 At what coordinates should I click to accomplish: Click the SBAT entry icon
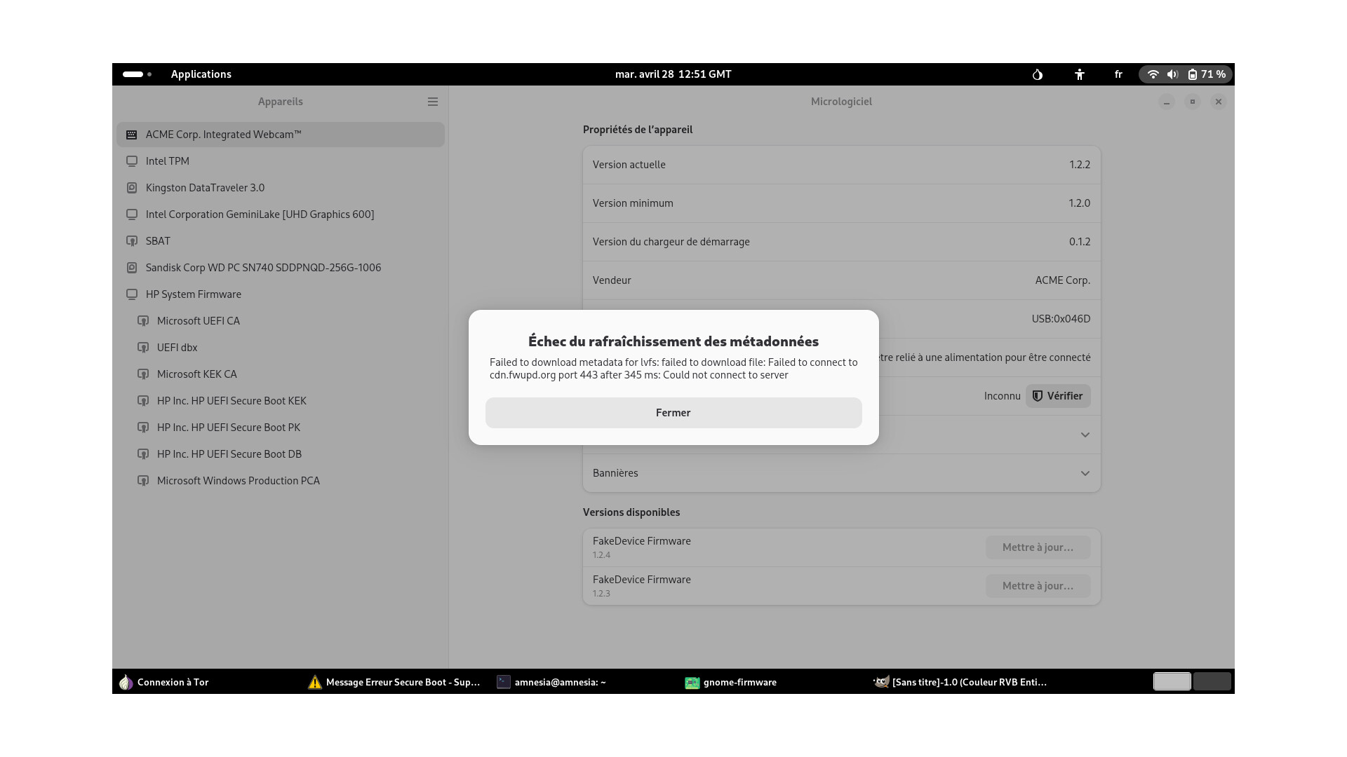point(131,241)
